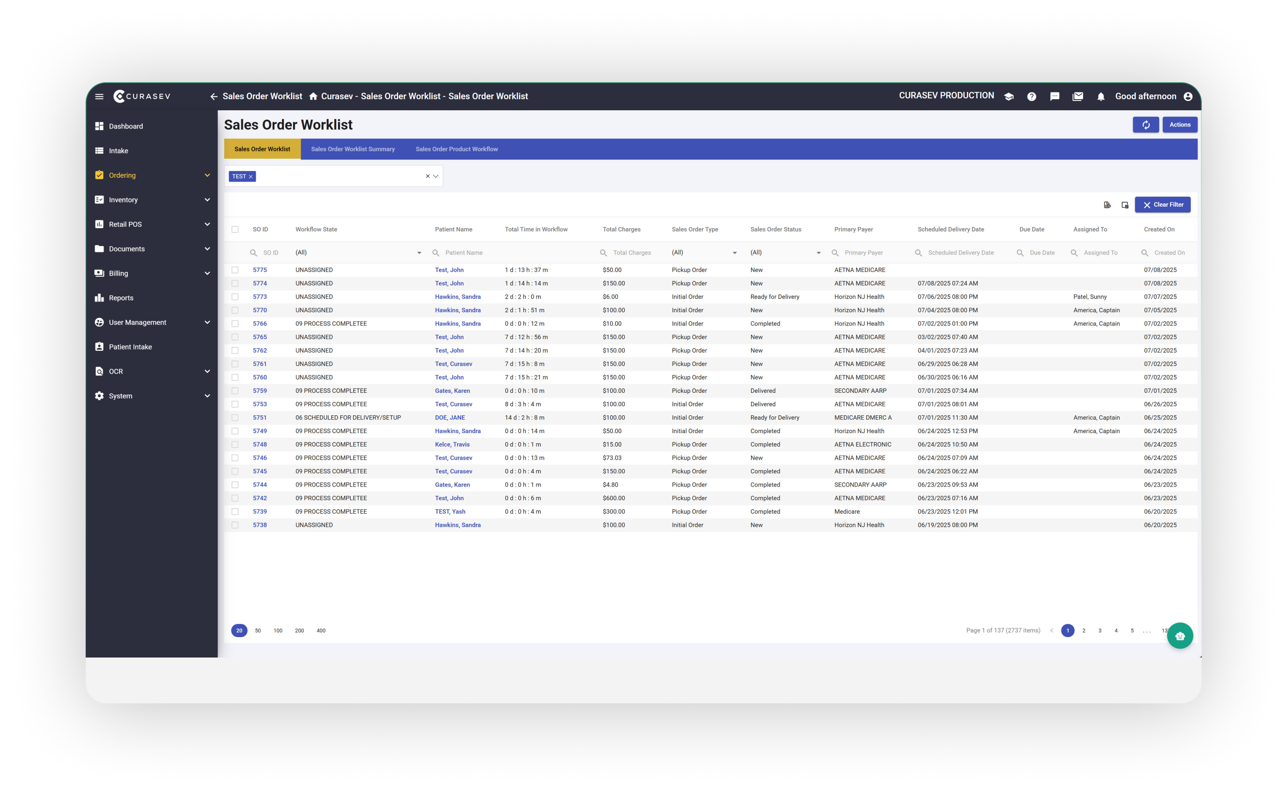Image resolution: width=1287 pixels, height=792 pixels.
Task: Click the Clear Filter button
Action: pos(1162,205)
